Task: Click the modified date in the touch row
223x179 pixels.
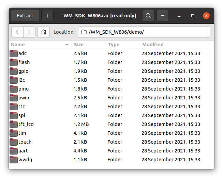Action: click(x=171, y=142)
